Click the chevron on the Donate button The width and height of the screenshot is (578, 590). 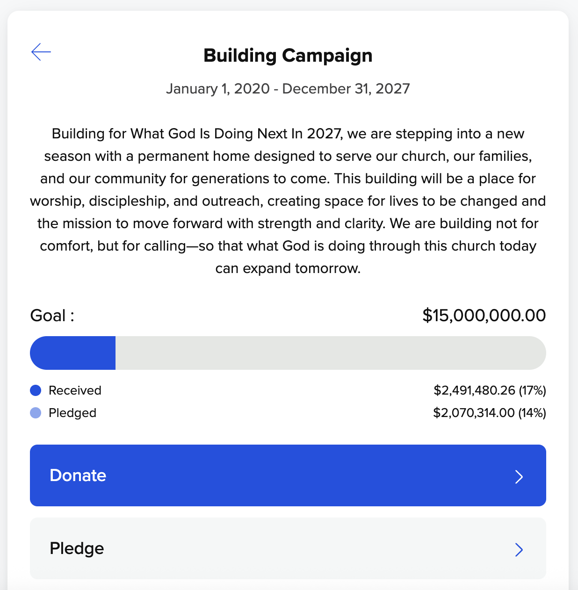(519, 476)
